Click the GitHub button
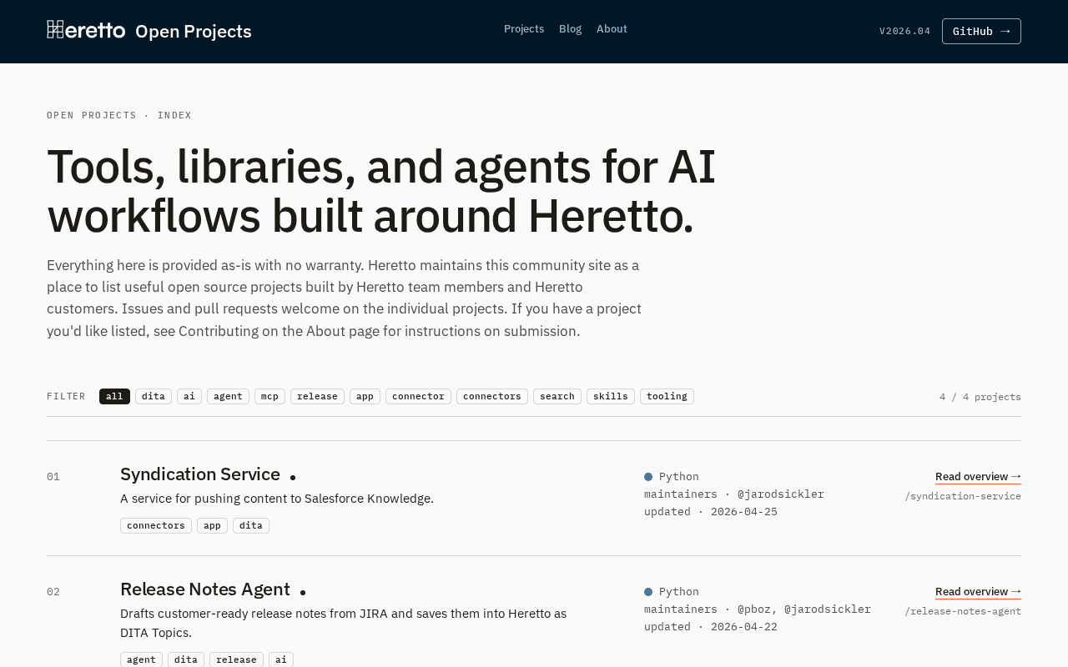The height and width of the screenshot is (667, 1068). [x=981, y=31]
